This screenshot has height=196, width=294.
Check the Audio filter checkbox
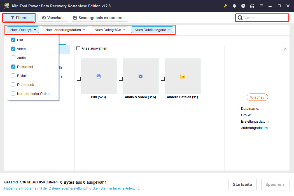13,58
